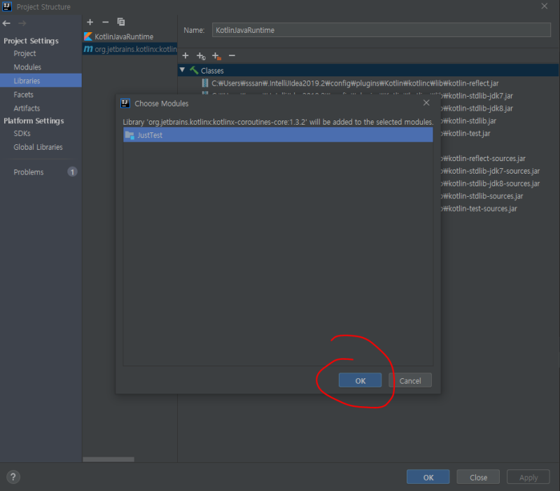Open the Artifacts settings section
The image size is (560, 491).
27,108
